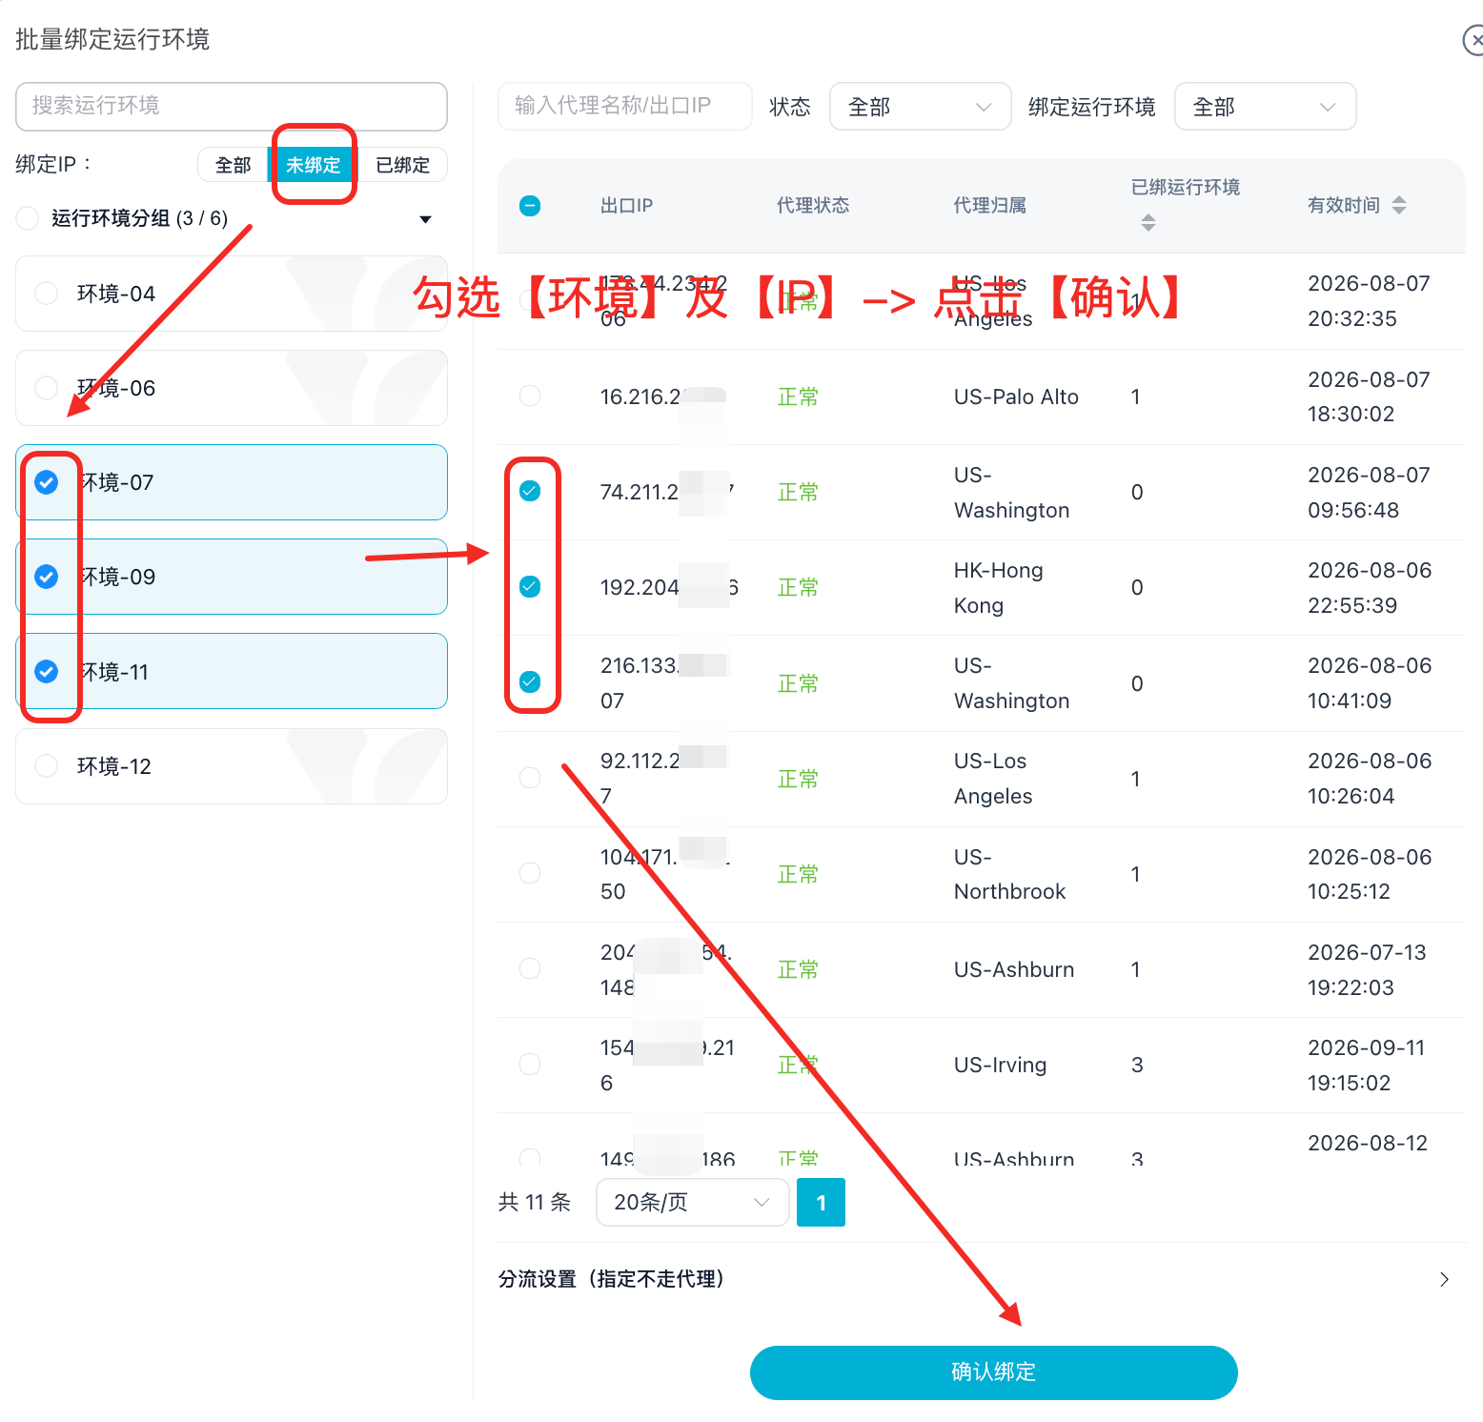Click the 确认绑定 button

[x=993, y=1372]
